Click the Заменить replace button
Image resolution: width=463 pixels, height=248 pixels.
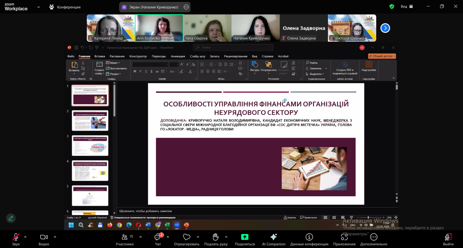[316, 68]
